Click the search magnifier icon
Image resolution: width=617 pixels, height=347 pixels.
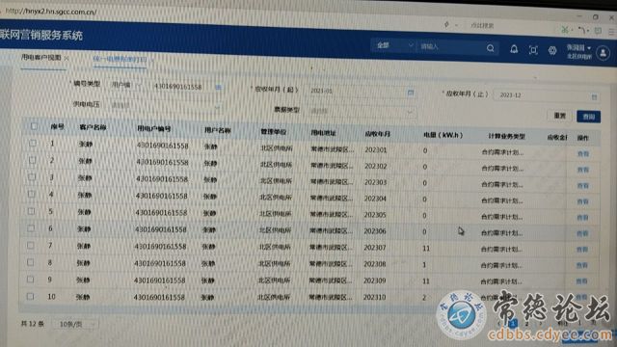(x=491, y=48)
